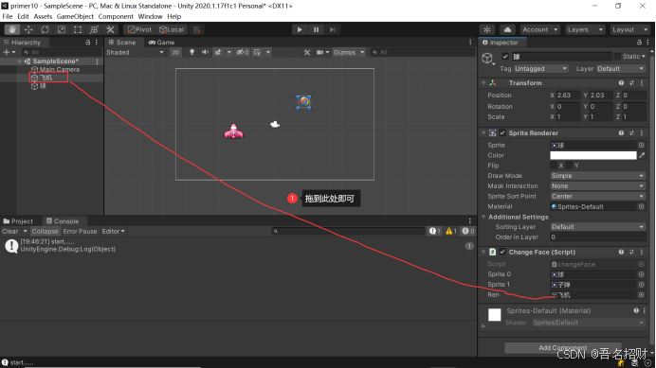Click the Play button

[x=300, y=29]
